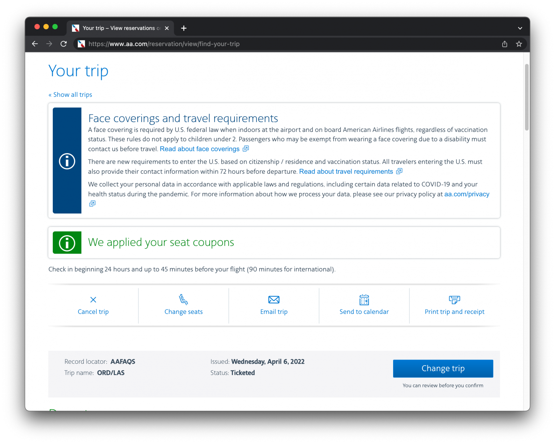Click the Change trip button

(x=443, y=368)
